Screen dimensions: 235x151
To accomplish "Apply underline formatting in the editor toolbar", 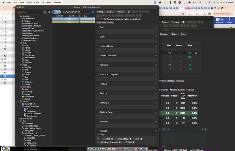I will [x=140, y=12].
